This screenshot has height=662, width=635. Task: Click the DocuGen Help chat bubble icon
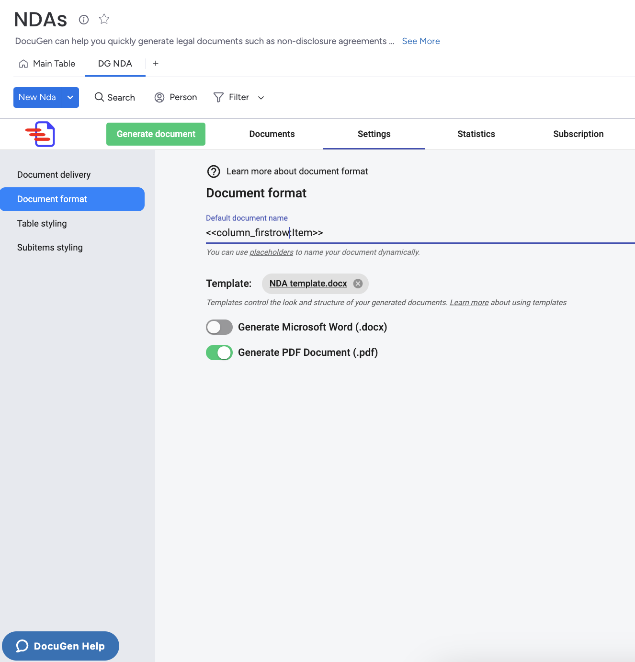[x=22, y=646]
